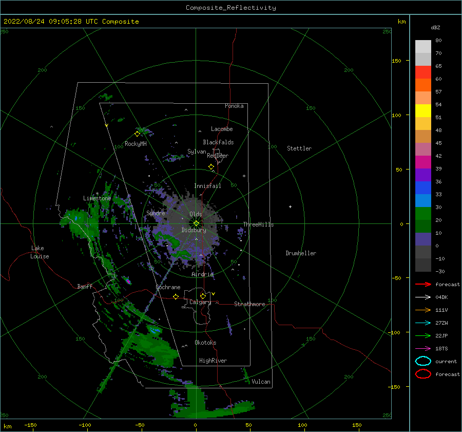Click the Sundre label

tap(156, 213)
